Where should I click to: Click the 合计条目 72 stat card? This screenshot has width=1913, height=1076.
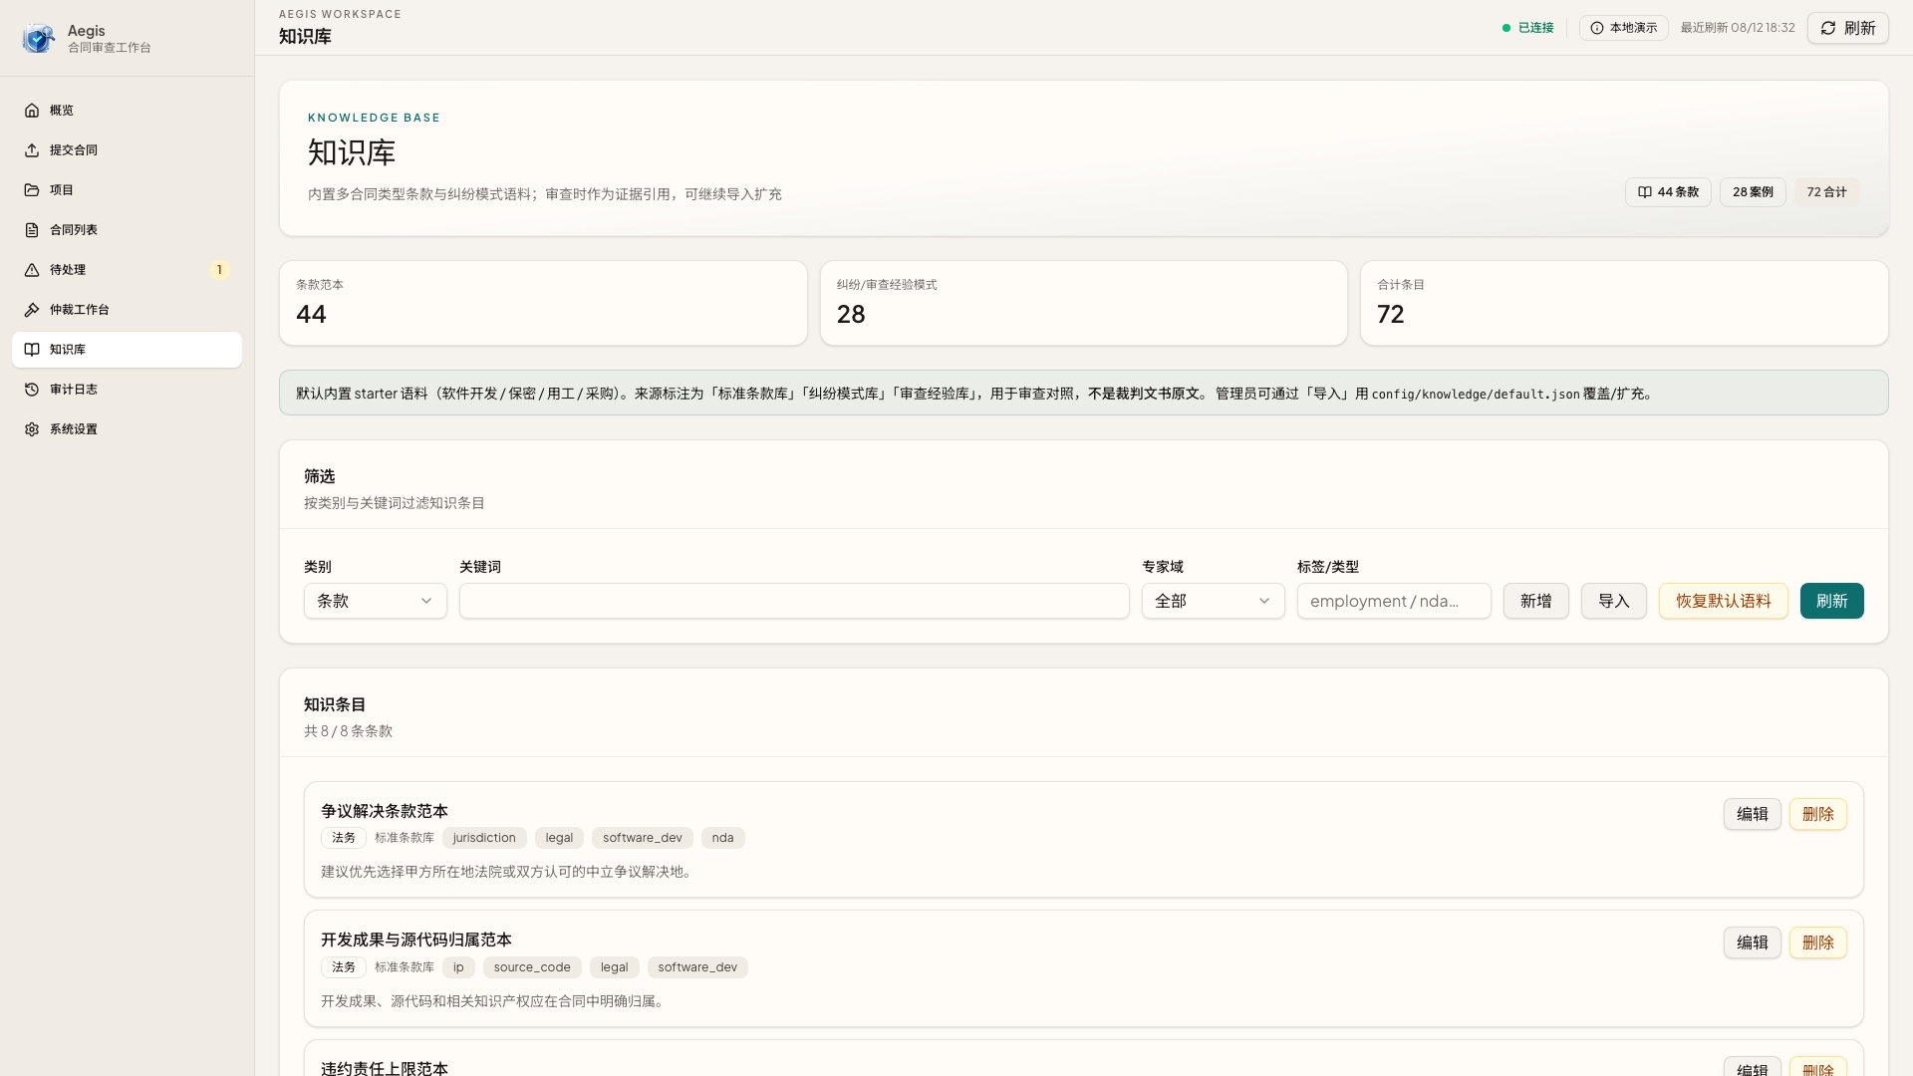coord(1624,303)
